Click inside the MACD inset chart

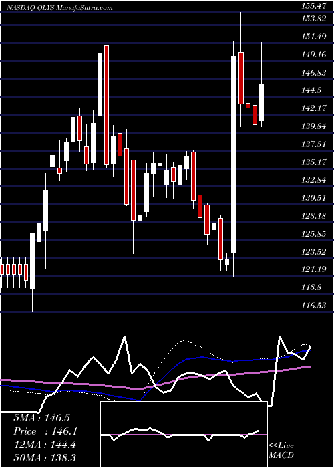tap(184, 435)
